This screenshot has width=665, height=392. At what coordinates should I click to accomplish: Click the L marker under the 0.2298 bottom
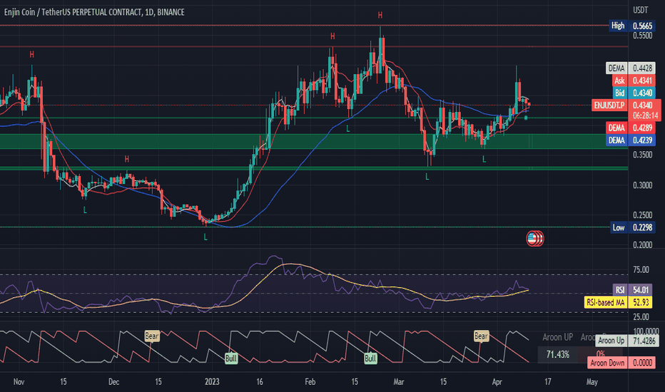point(205,237)
